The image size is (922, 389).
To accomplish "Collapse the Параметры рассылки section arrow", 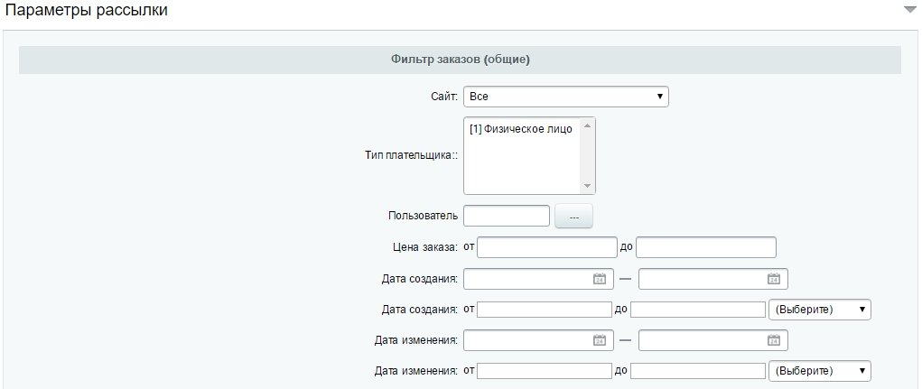I will [910, 10].
